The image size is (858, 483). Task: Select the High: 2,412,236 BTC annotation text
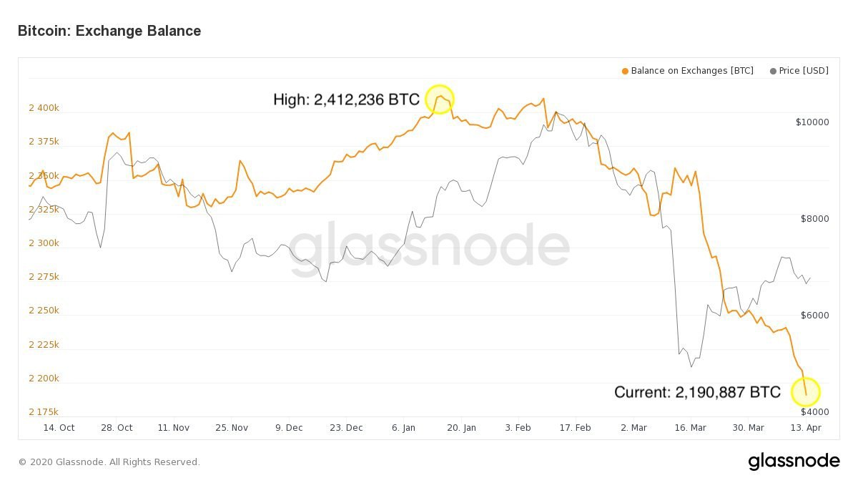[346, 99]
